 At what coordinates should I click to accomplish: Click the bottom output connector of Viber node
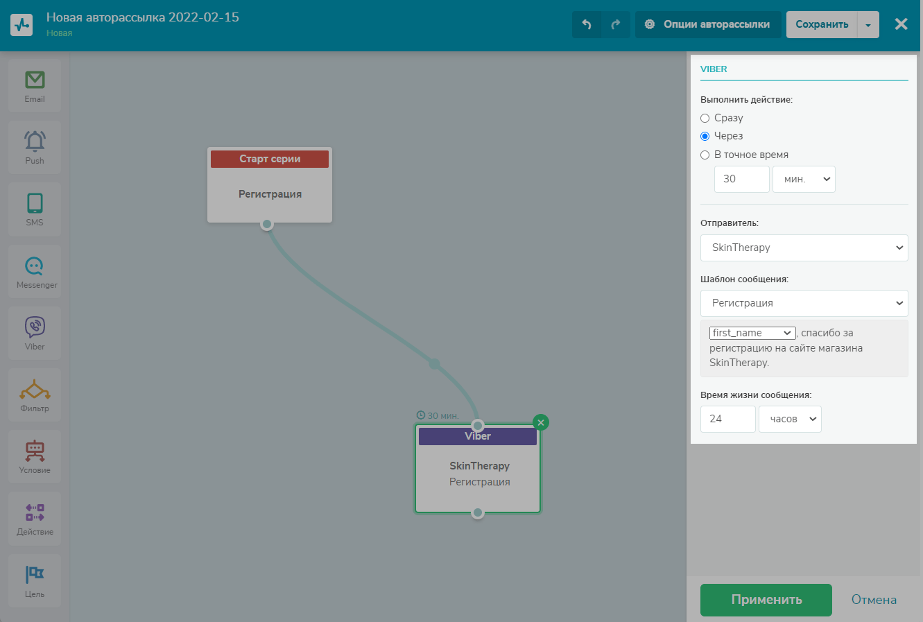point(477,513)
